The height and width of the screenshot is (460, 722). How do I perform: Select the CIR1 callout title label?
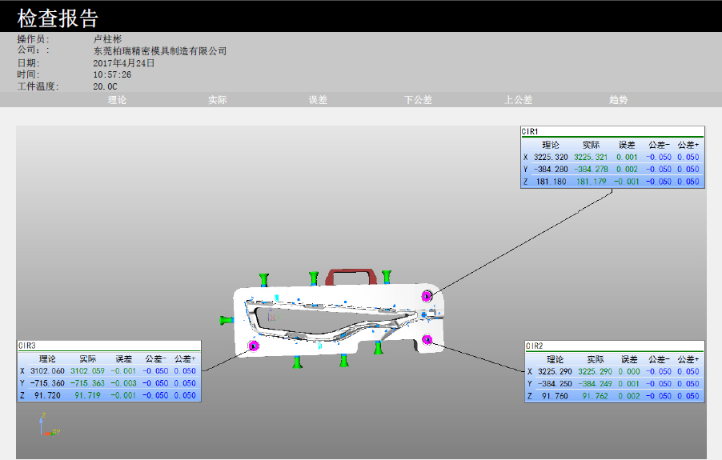531,131
